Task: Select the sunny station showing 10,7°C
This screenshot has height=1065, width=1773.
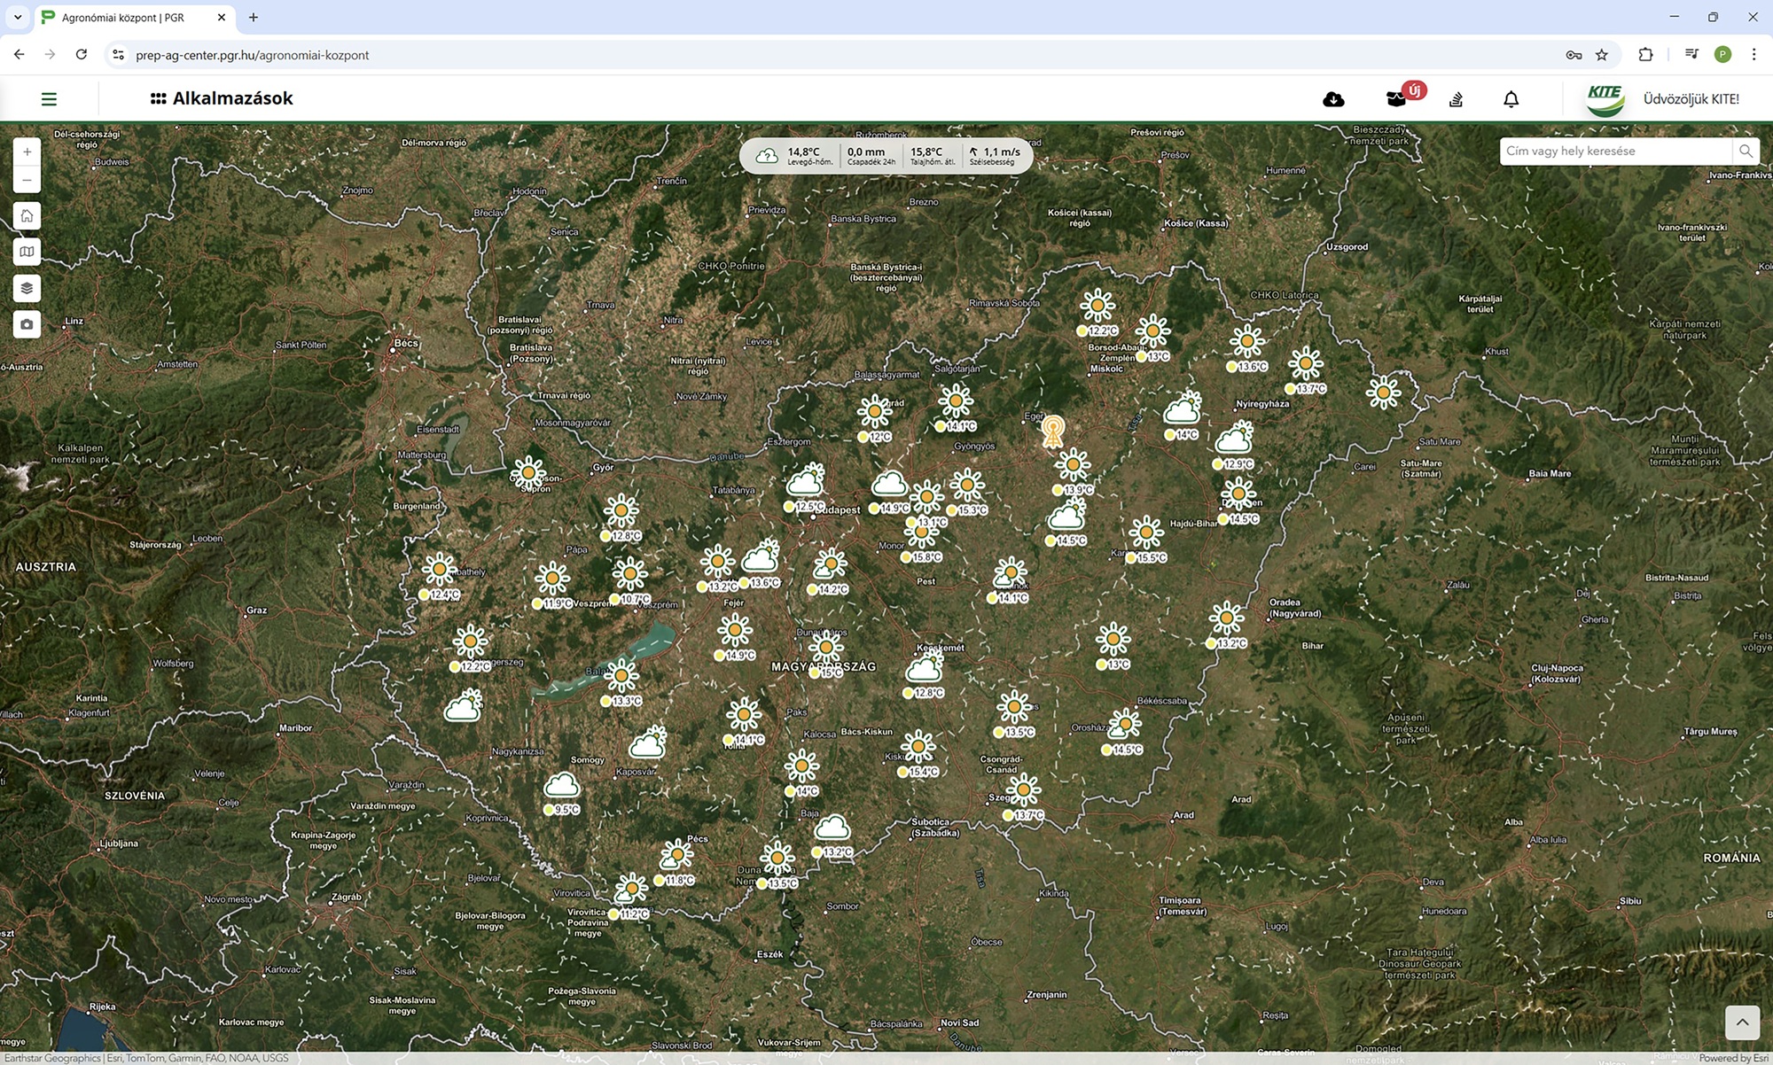Action: pos(629,574)
